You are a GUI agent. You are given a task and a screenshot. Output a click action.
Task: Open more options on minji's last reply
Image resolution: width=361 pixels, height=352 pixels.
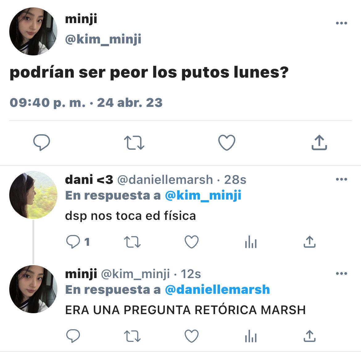pyautogui.click(x=342, y=273)
